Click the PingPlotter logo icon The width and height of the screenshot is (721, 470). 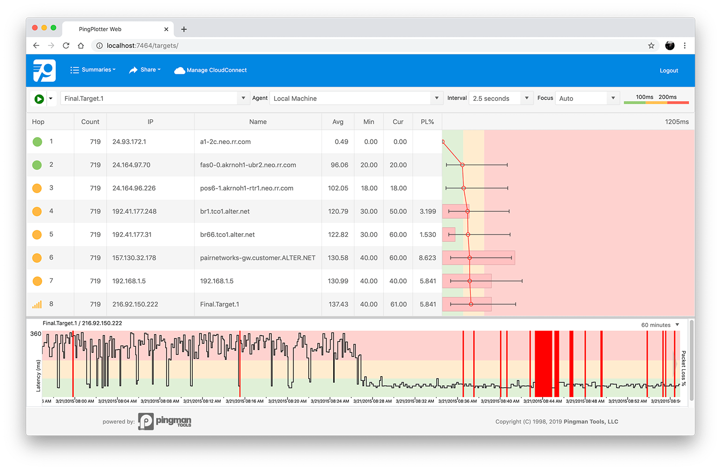pyautogui.click(x=45, y=71)
